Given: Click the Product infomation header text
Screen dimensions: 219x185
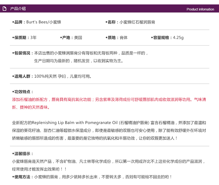Looking at the screenshot, I should [x=200, y=9].
